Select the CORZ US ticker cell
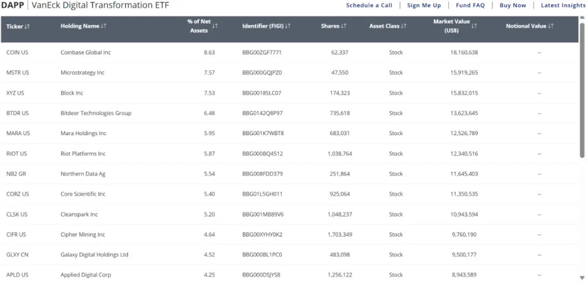588x285 pixels. coord(18,194)
